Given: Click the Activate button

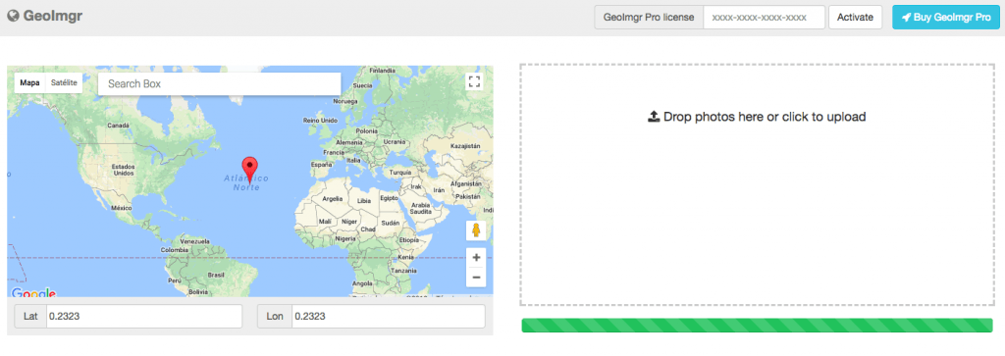Looking at the screenshot, I should (855, 18).
